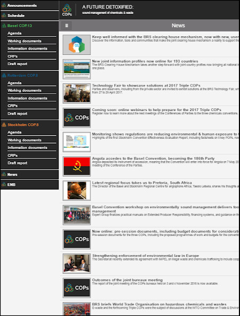Open 'Technology Fair to showcase solutions' headline
The image size is (240, 316).
[x=146, y=85]
